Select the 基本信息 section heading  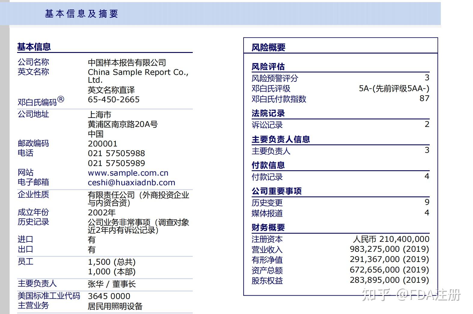tap(34, 47)
